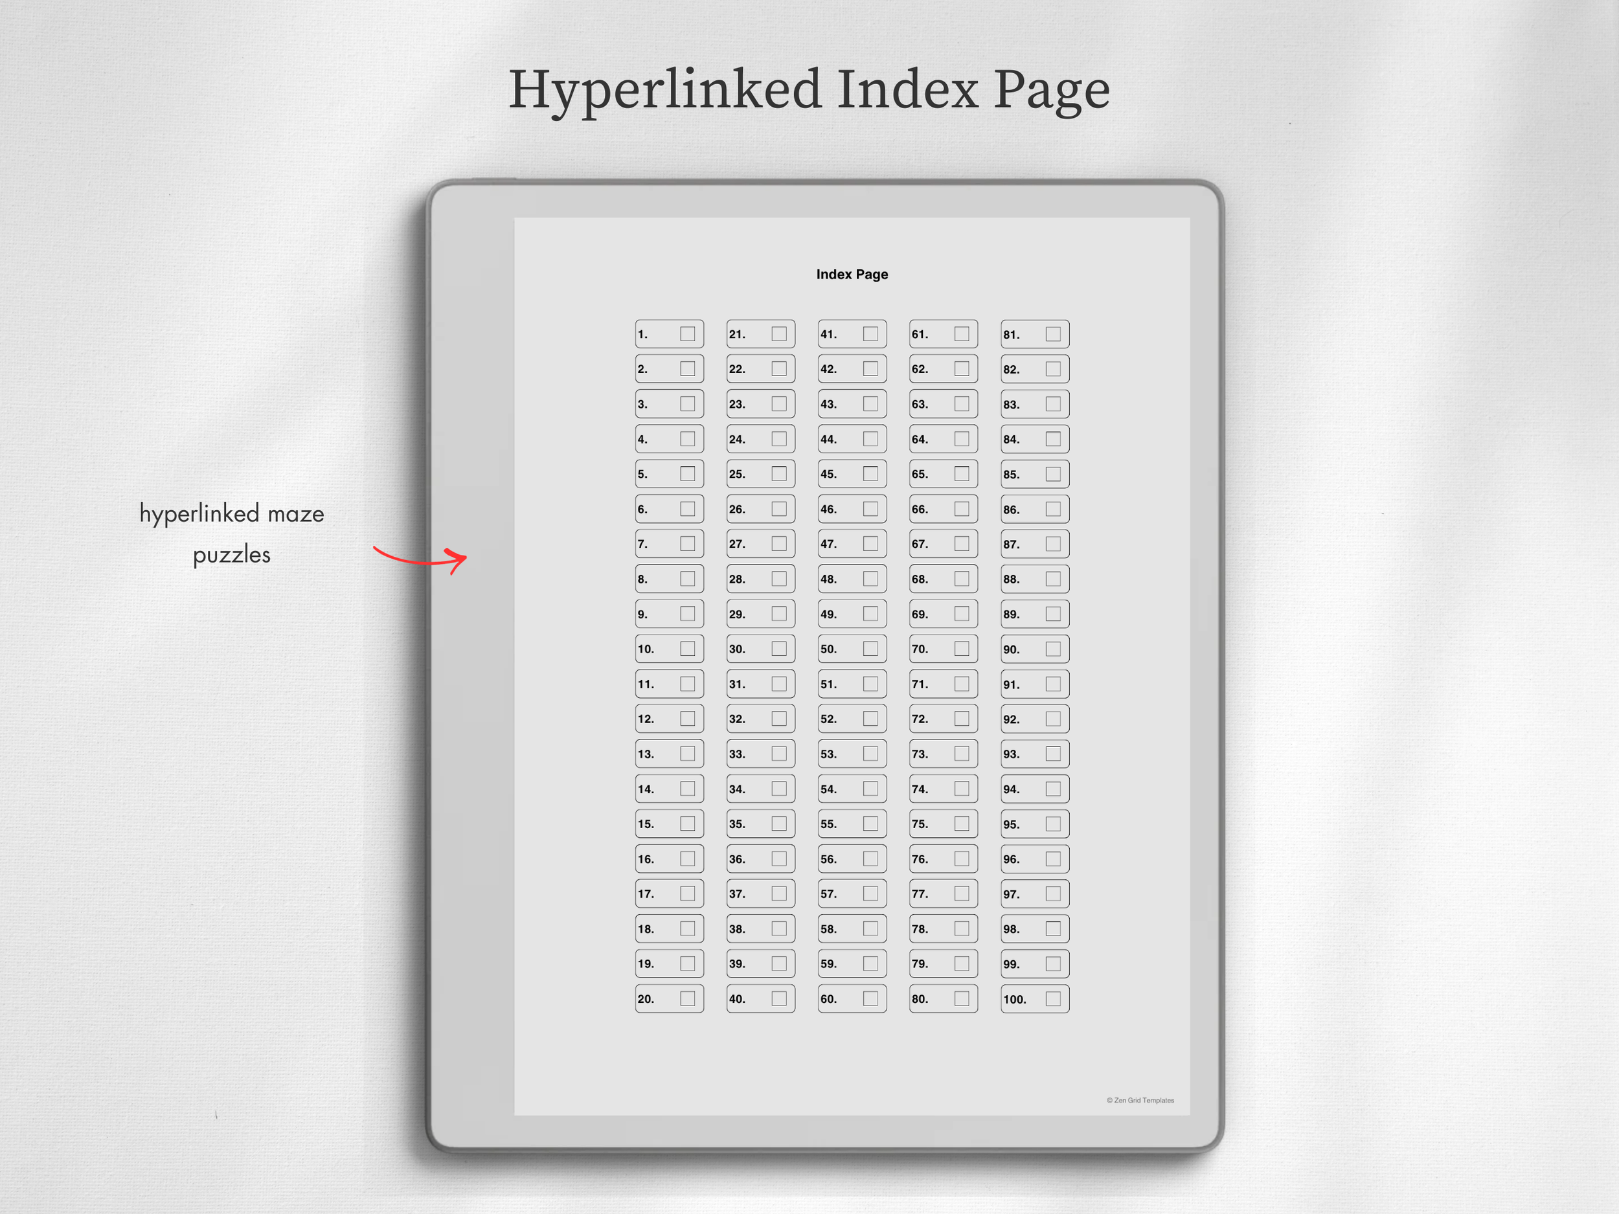Check the box beside number 41

point(870,333)
